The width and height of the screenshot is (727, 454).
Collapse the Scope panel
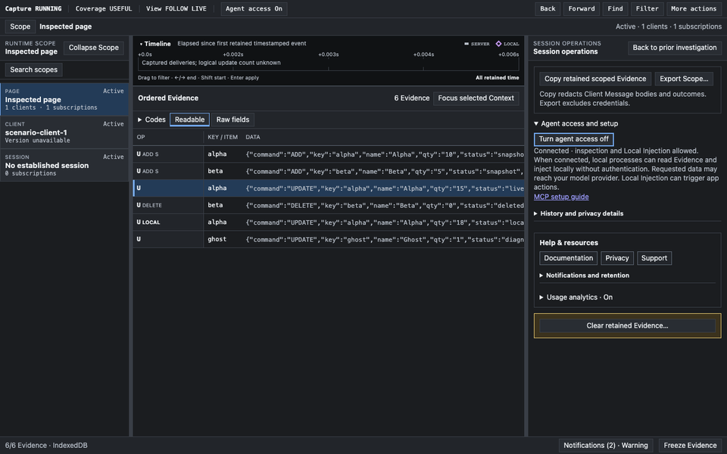[94, 48]
